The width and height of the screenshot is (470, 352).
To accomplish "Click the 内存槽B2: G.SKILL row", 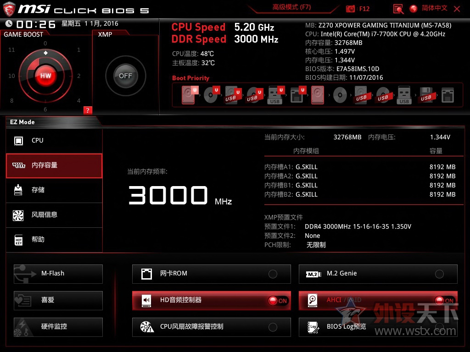I will coord(360,195).
